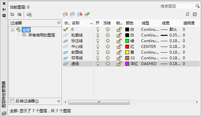Click the palette properties icon under auto-hide
This screenshot has width=202, height=117.
4,16
